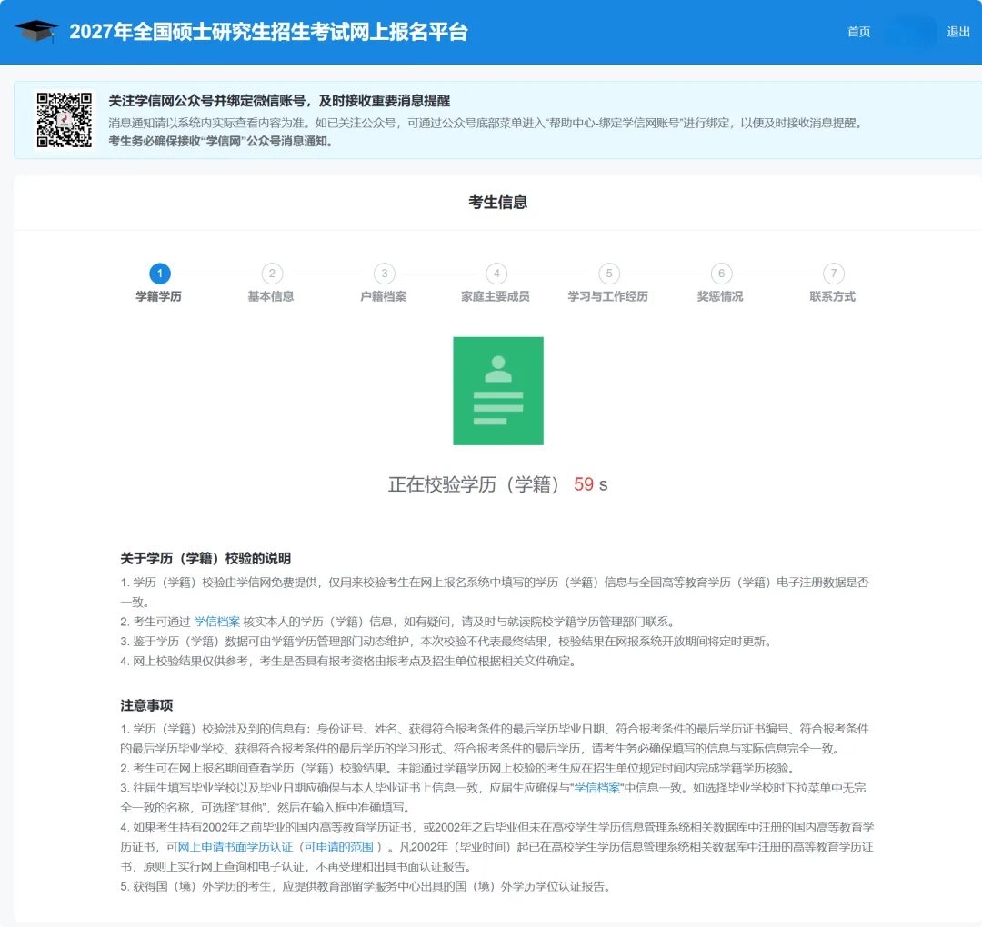This screenshot has height=927, width=982.
Task: Click the 基本信息 step label
Action: click(x=271, y=296)
